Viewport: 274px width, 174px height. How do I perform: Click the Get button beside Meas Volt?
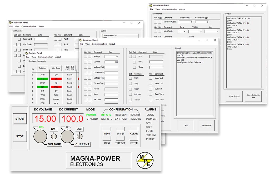[151, 78]
